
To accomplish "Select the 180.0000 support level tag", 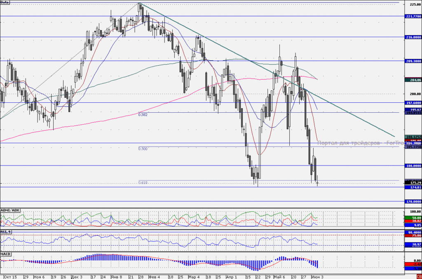I will (413, 166).
